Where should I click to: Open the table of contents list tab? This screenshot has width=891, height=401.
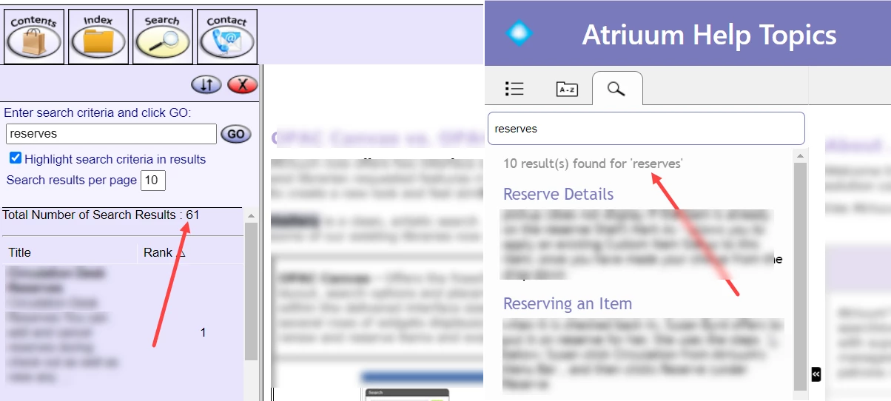click(514, 89)
